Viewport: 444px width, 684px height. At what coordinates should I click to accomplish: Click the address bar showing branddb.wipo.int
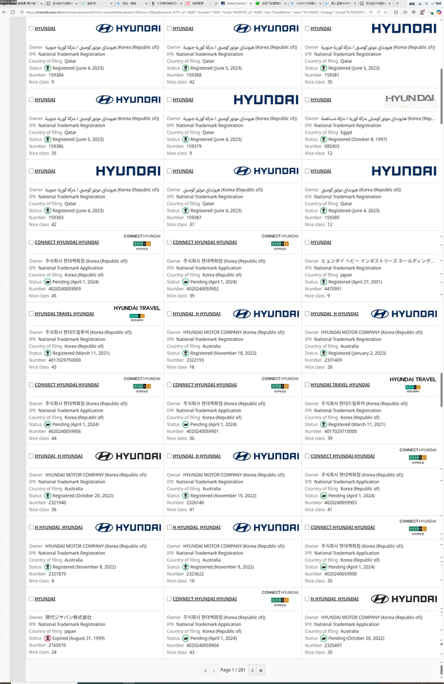(197, 12)
